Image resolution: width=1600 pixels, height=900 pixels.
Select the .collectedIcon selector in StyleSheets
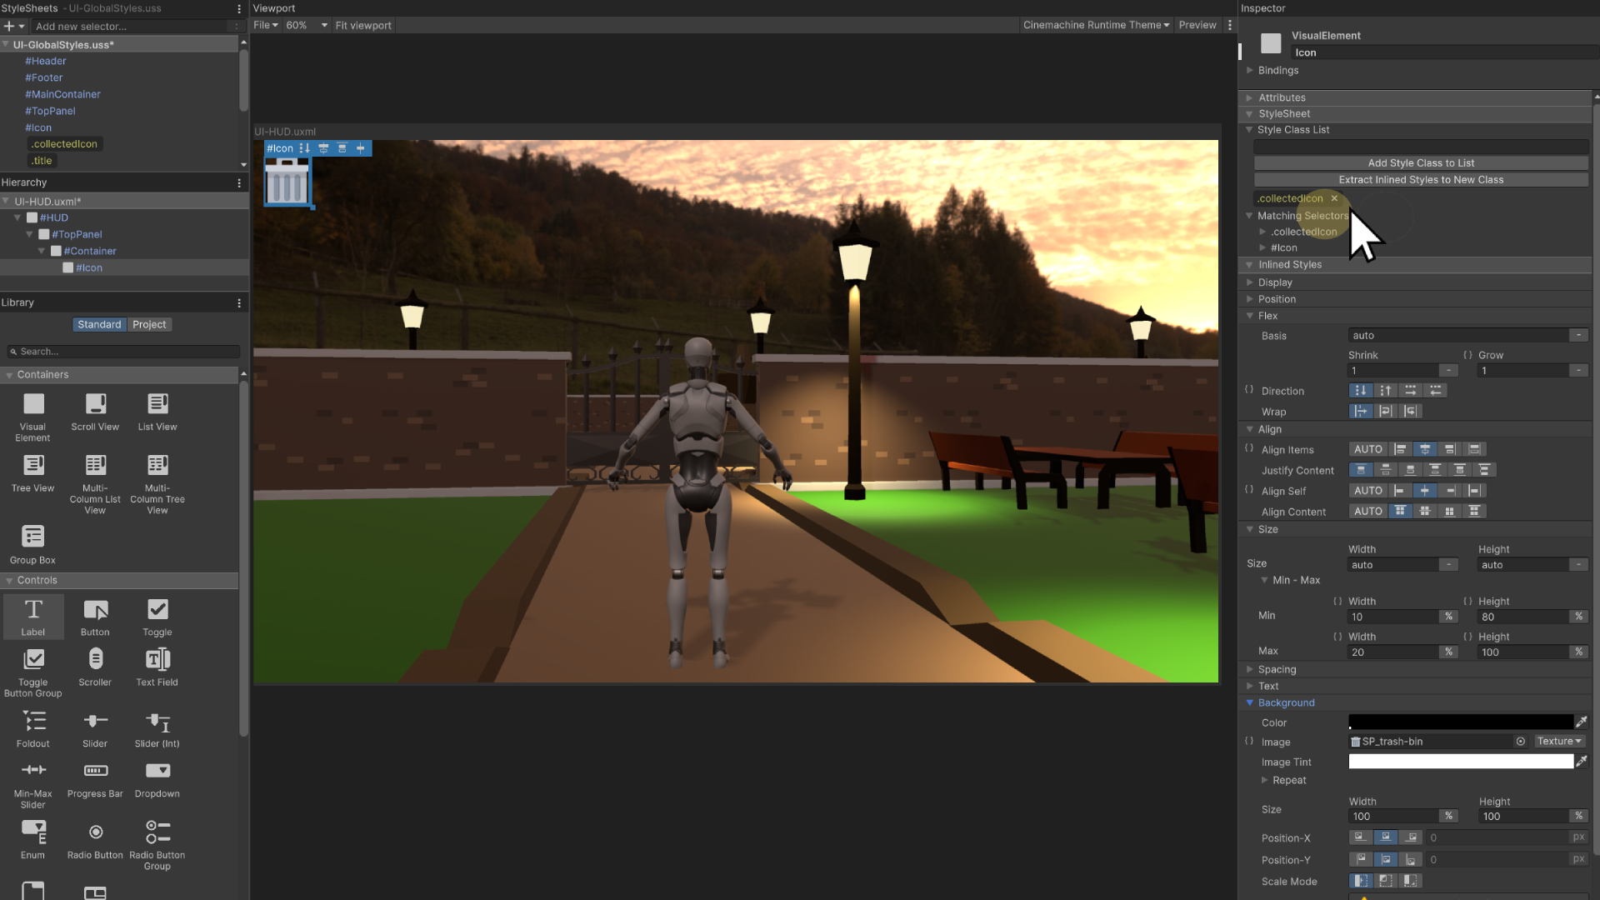tap(65, 144)
